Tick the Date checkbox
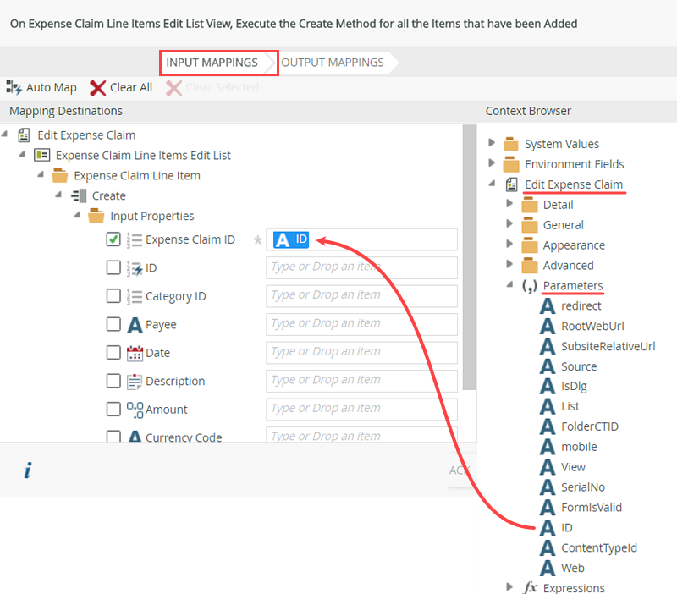Image resolution: width=677 pixels, height=594 pixels. 113,352
